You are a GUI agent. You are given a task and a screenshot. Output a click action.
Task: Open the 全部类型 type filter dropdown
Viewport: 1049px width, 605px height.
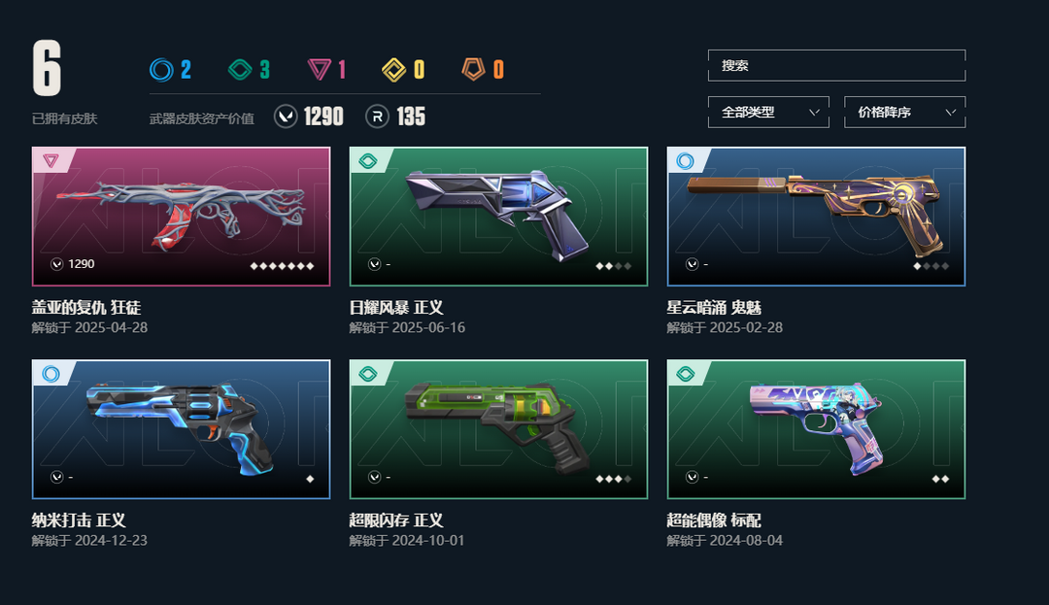pyautogui.click(x=768, y=113)
